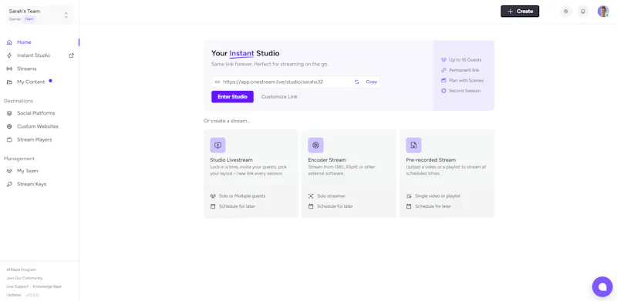Click the Home house icon

[9, 42]
